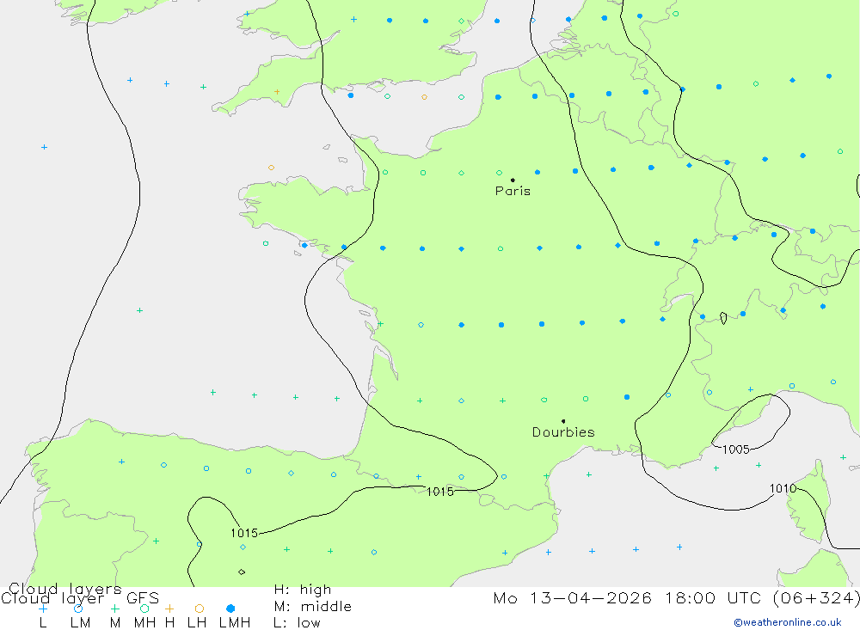Click the 'M: middle' legend text
Image resolution: width=860 pixels, height=630 pixels.
coord(313,607)
